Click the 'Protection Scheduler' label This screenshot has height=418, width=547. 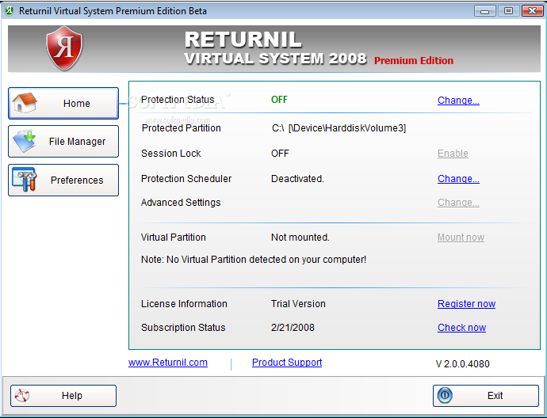point(186,179)
